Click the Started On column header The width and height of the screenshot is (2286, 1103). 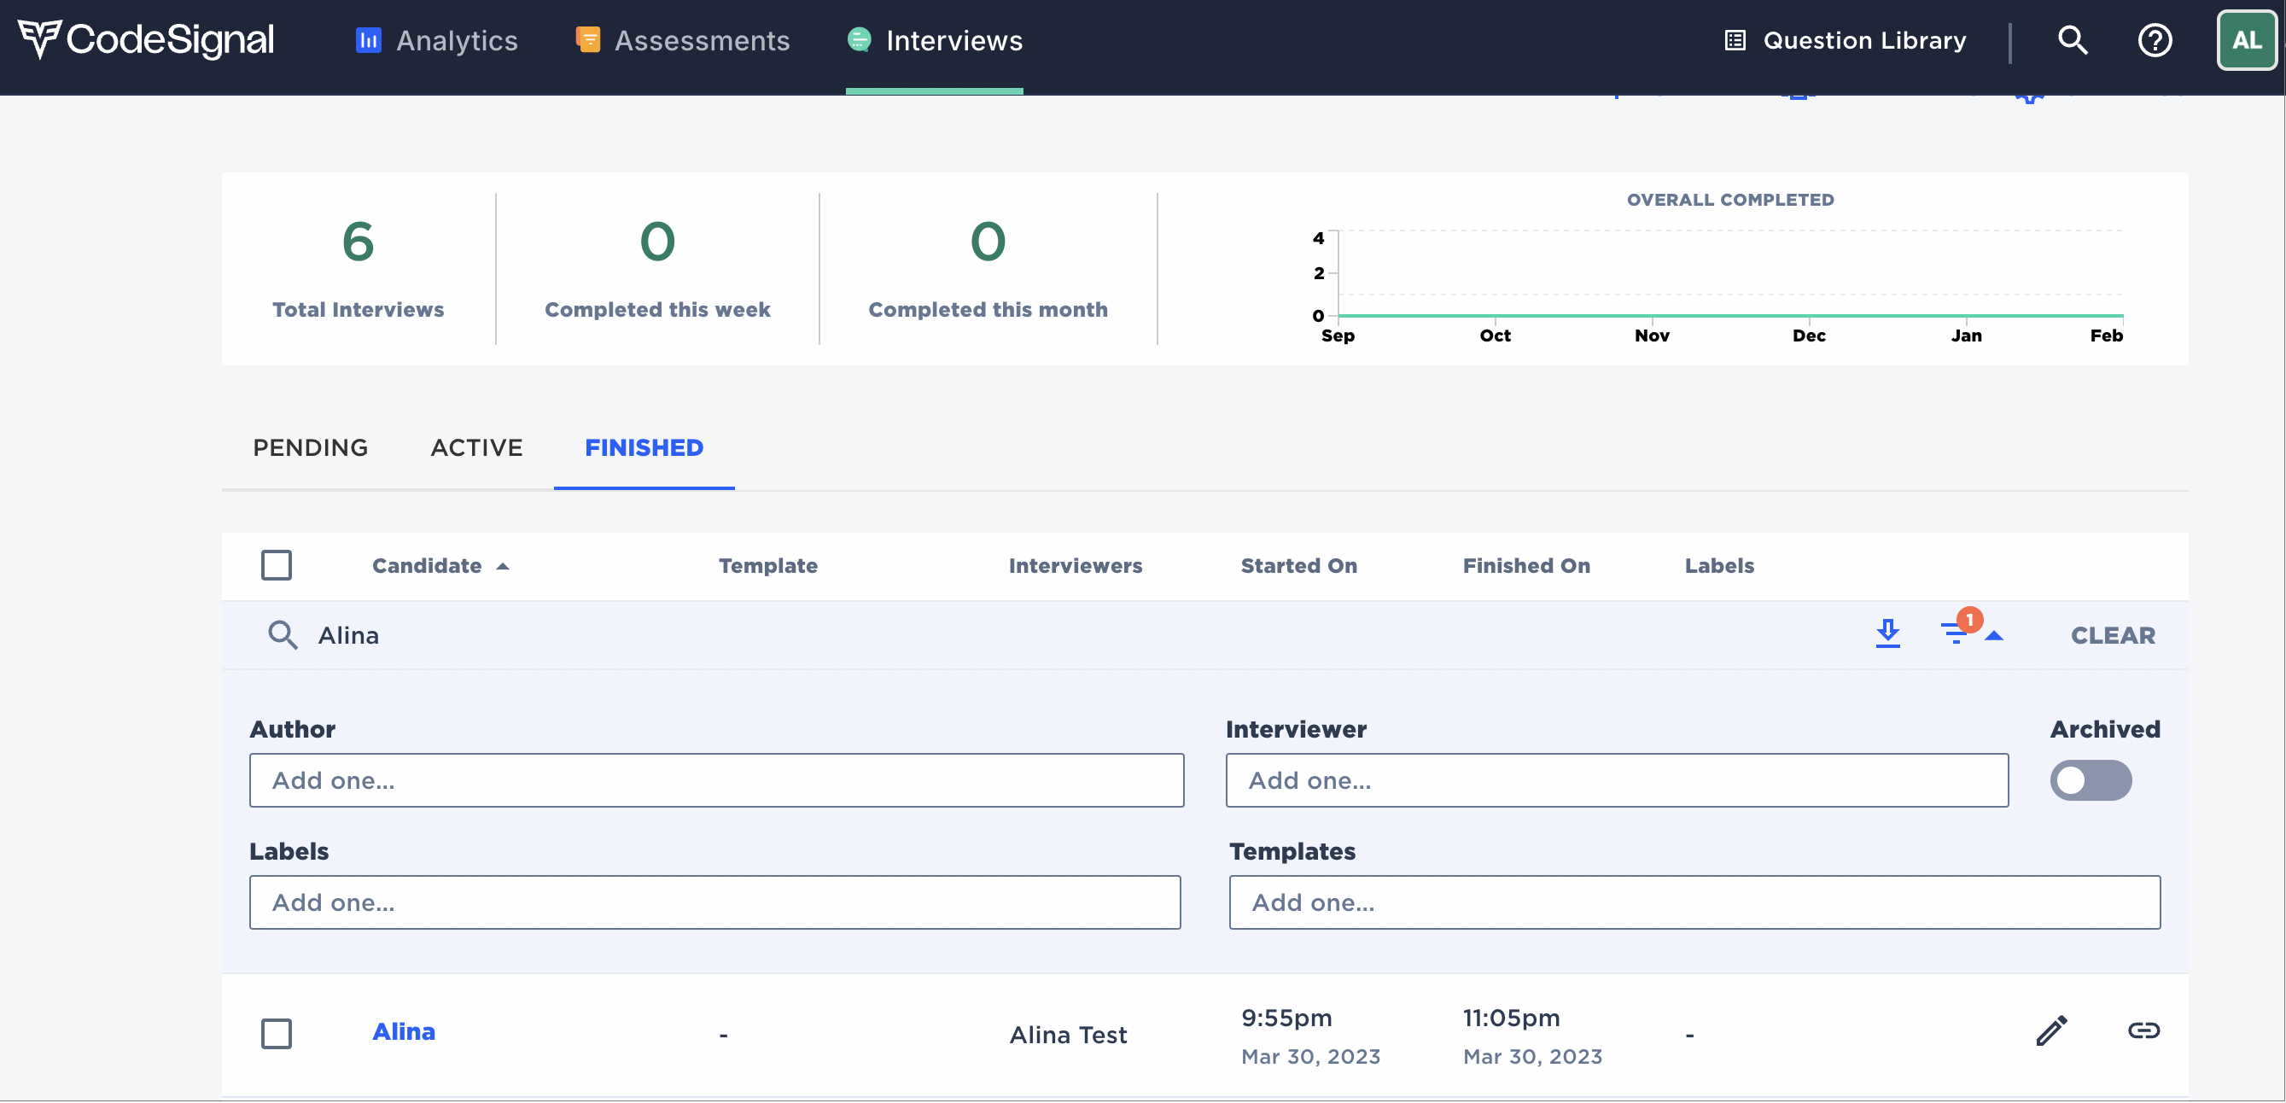1299,565
